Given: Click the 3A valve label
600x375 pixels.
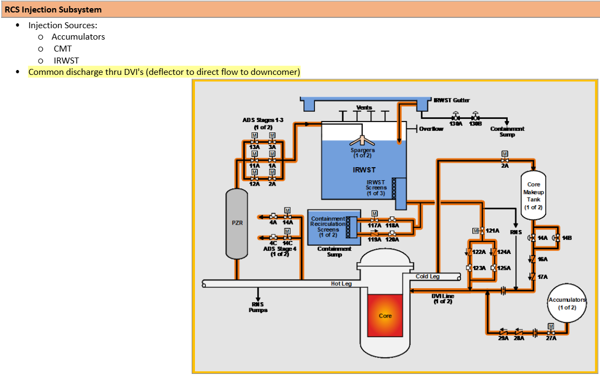Looking at the screenshot, I should point(272,147).
